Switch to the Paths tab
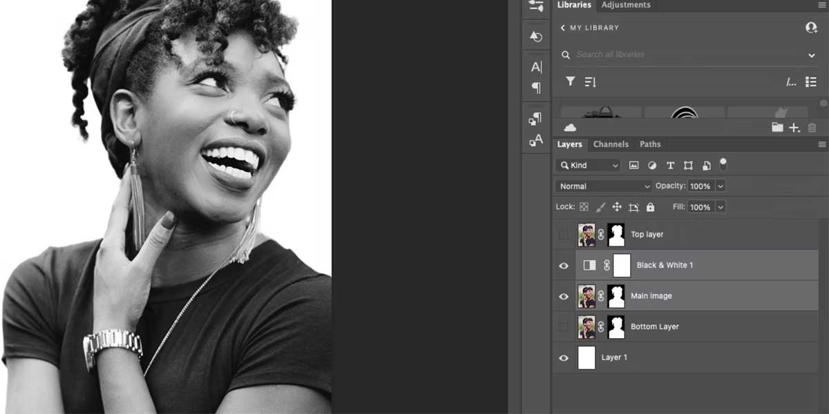Image resolution: width=829 pixels, height=414 pixels. coord(650,144)
